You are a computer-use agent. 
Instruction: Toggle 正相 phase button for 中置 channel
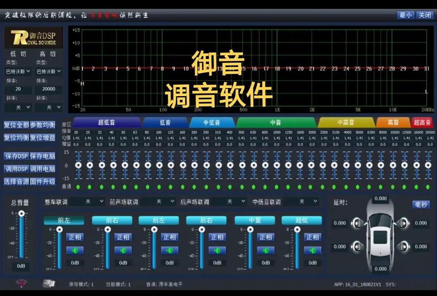coord(266,237)
